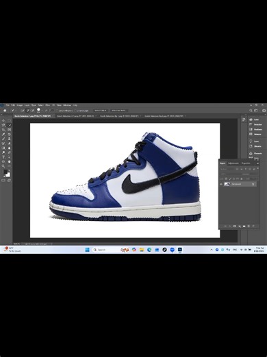
Task: Select the Hand tool
Action: (10, 161)
